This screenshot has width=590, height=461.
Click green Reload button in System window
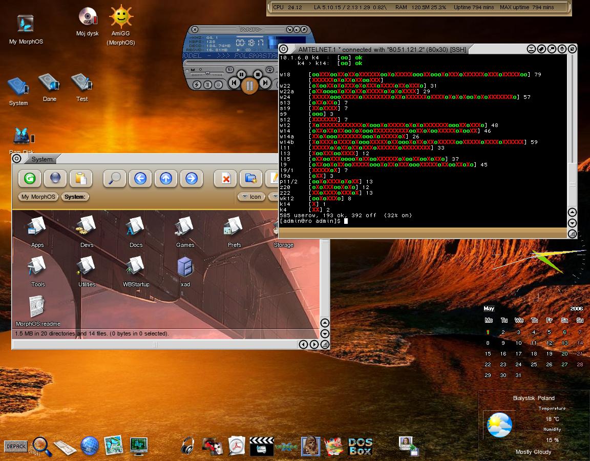point(30,178)
